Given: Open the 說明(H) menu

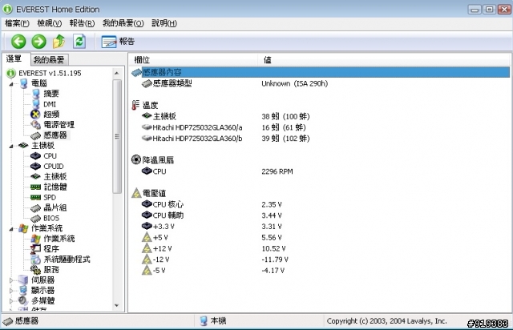Looking at the screenshot, I should point(164,23).
